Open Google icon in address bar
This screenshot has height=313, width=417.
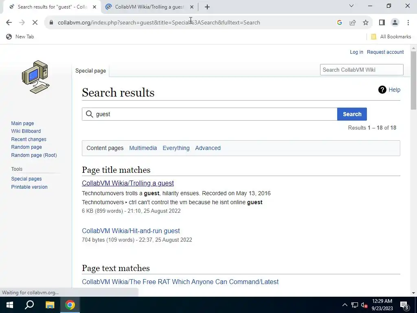pos(339,23)
